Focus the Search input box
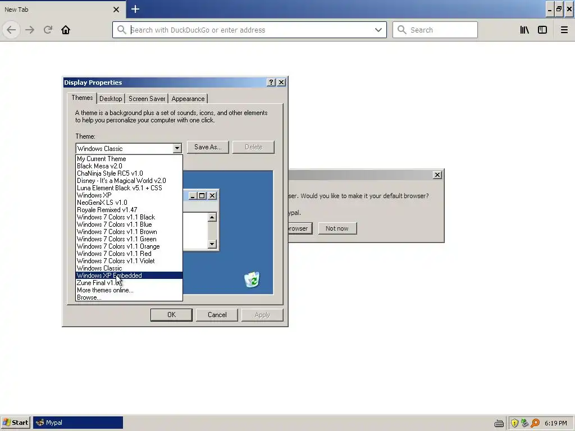Viewport: 575px width, 431px height. point(435,30)
